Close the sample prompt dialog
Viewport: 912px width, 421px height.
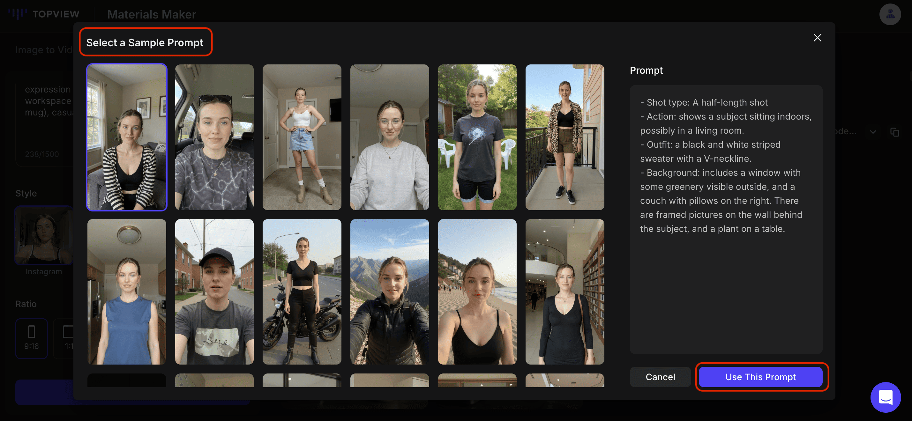coord(817,38)
